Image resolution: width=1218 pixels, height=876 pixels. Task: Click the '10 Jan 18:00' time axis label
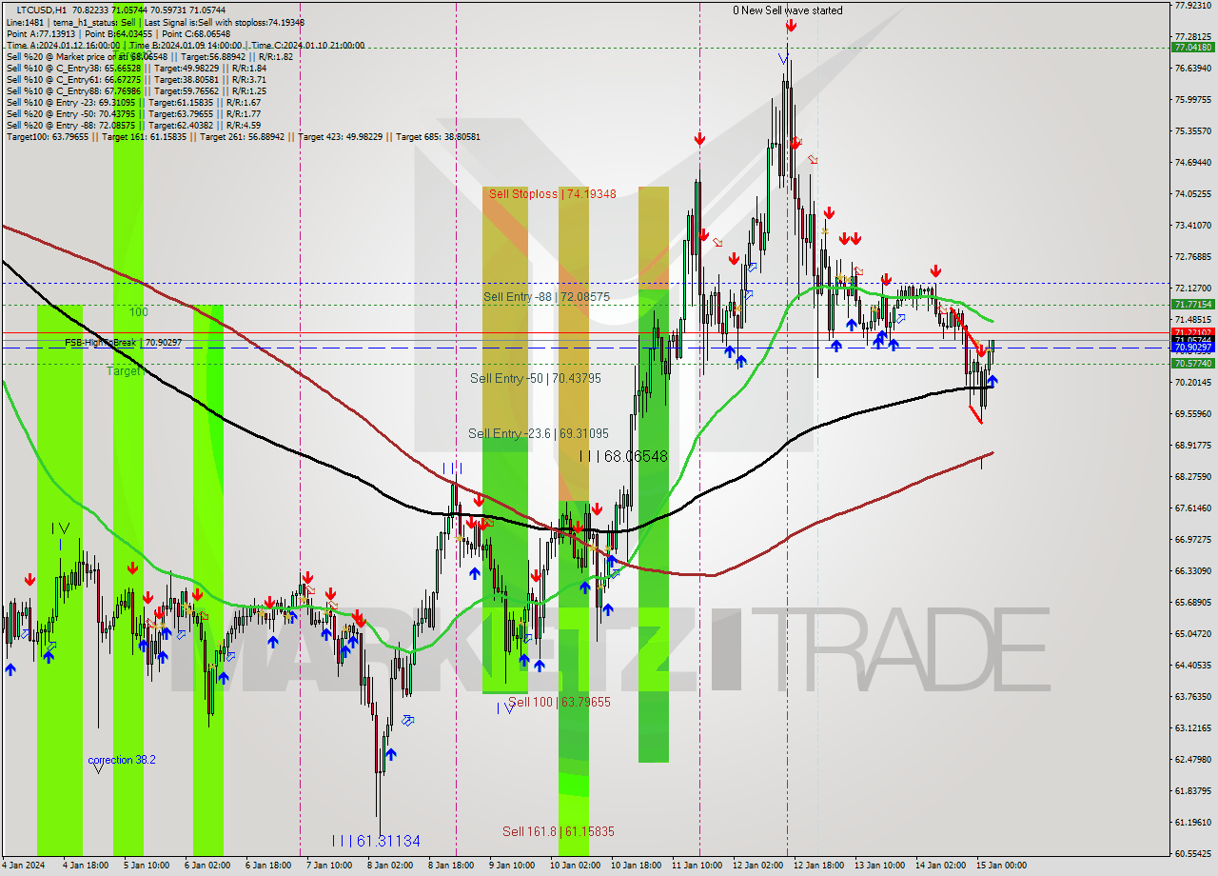coord(637,866)
